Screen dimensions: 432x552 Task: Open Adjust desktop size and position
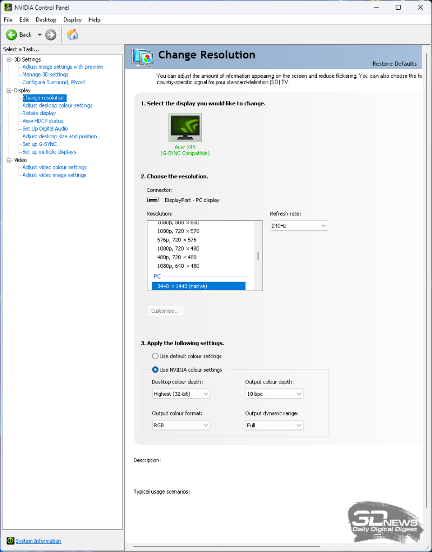point(59,136)
